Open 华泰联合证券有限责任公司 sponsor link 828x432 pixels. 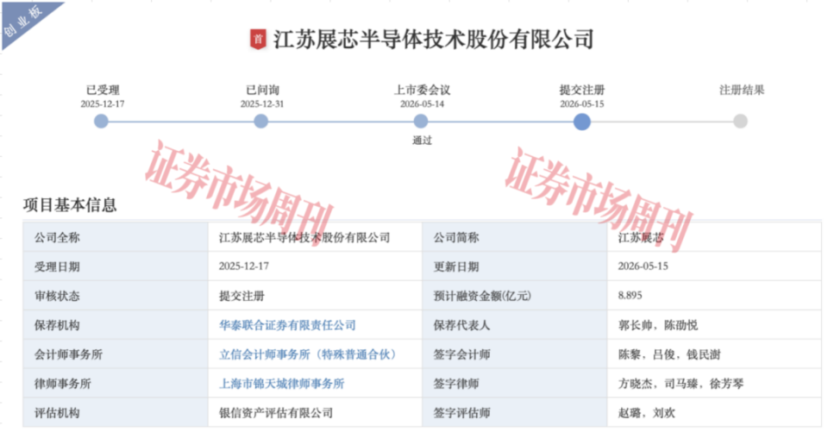tap(287, 325)
